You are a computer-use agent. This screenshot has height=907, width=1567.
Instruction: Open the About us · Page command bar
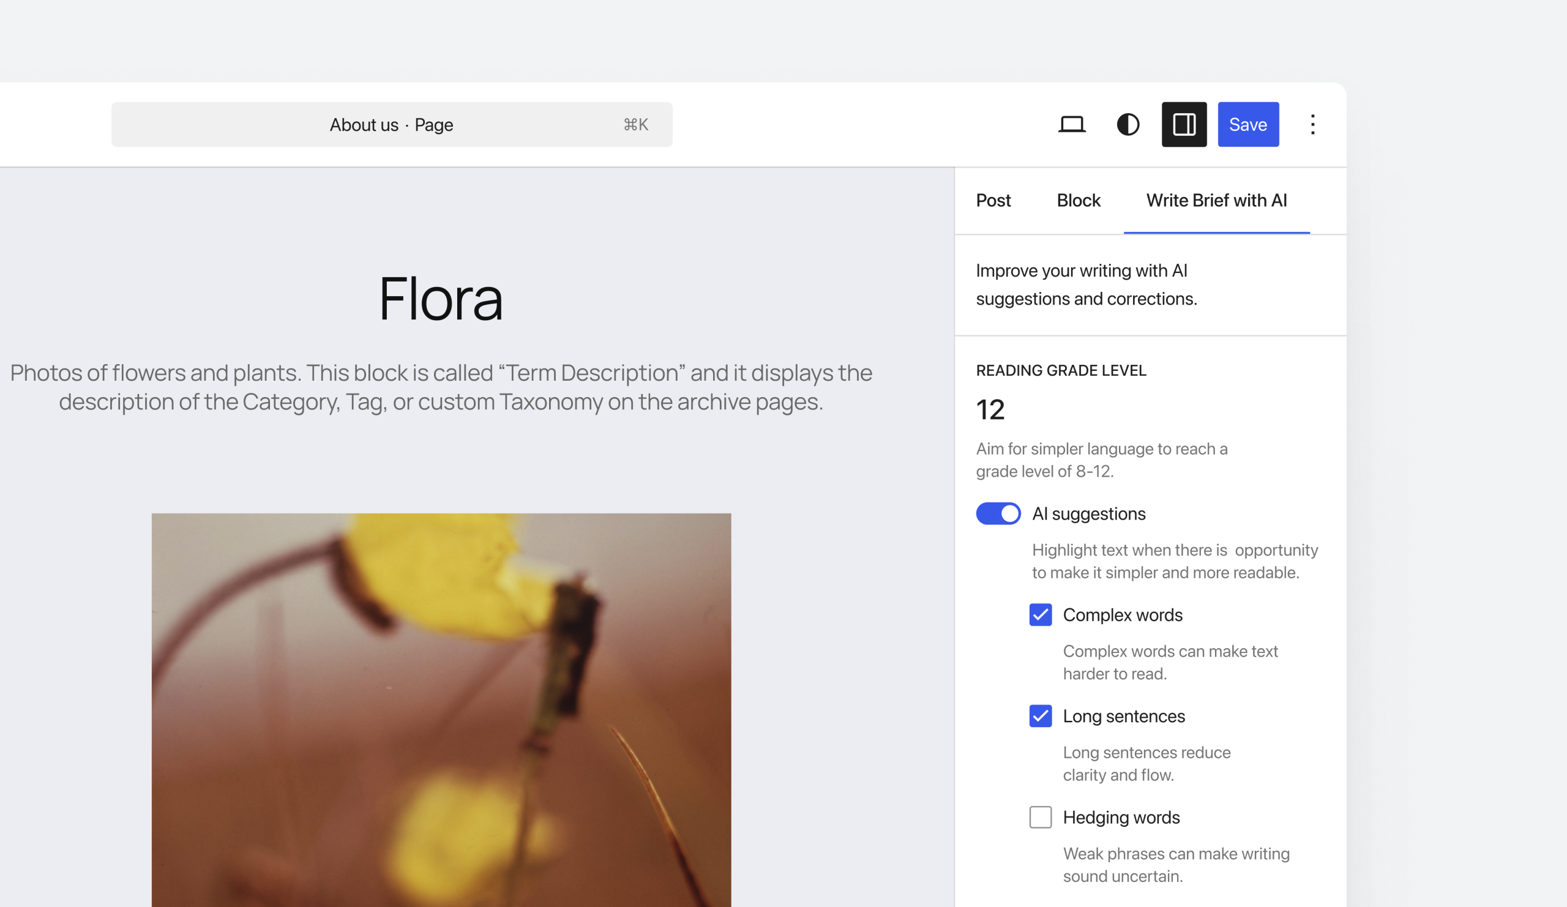click(x=391, y=125)
